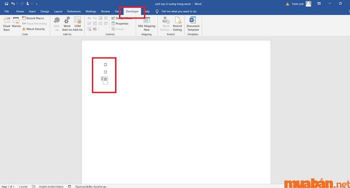Switch to the Layout tab

click(x=58, y=11)
